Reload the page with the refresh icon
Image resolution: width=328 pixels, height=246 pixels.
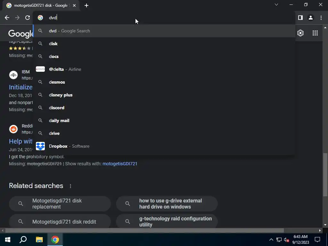click(x=28, y=18)
